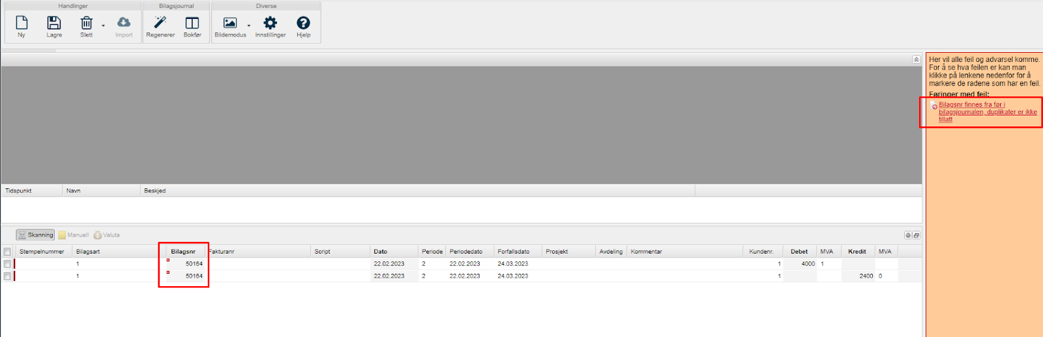Sort by the Bilagsnr column header

click(x=183, y=252)
